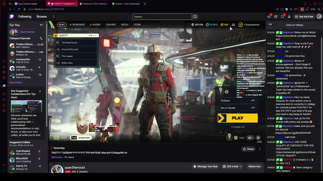
Task: Open the Suggested Collaborators thumbnail image
Action: pyautogui.click(x=26, y=106)
